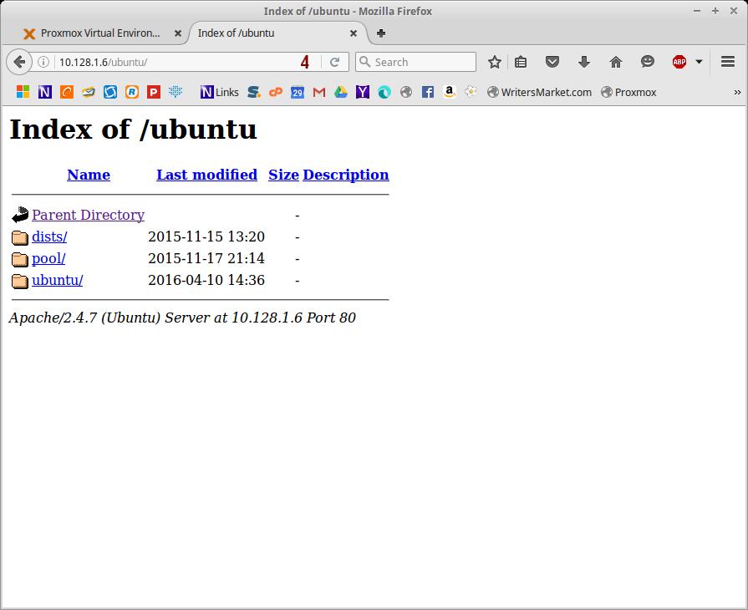Open the dists/ directory link
The image size is (748, 610).
[49, 236]
